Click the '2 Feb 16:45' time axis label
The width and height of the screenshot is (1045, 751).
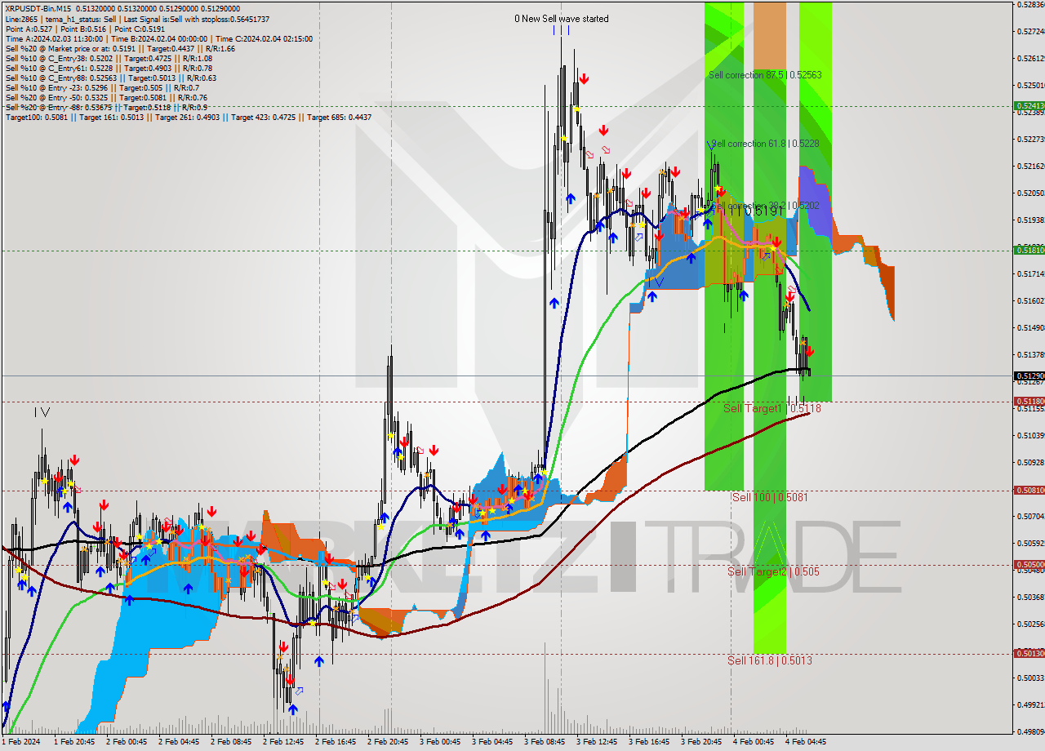335,742
